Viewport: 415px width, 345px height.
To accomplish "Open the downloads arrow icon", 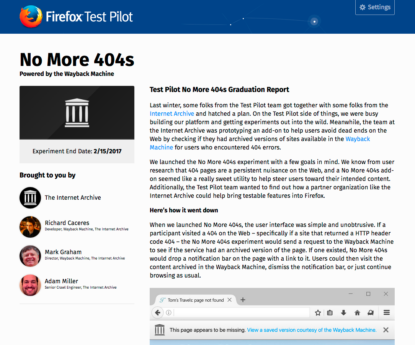I will (343, 313).
